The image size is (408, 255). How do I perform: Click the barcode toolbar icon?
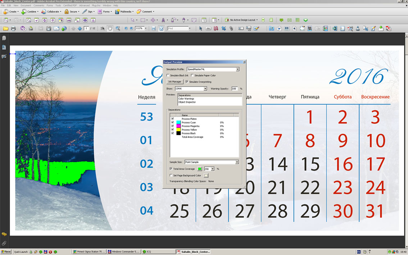(287, 28)
